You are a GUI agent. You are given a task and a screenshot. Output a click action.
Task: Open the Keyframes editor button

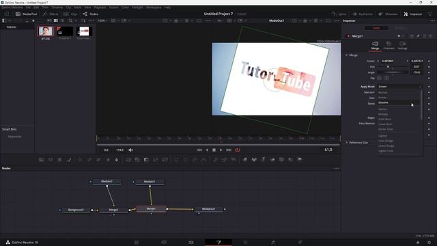pyautogui.click(x=363, y=14)
